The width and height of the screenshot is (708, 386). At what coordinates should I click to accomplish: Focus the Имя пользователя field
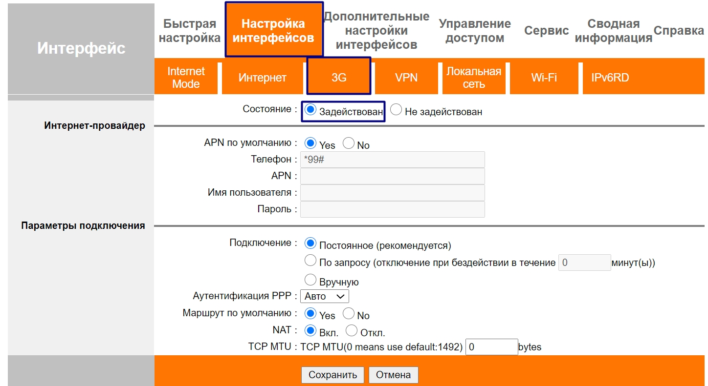[393, 193]
